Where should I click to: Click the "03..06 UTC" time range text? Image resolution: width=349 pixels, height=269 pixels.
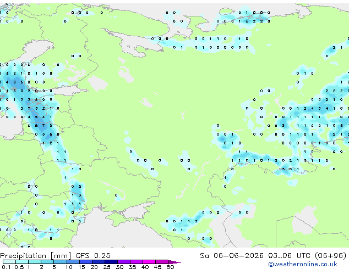point(290,256)
